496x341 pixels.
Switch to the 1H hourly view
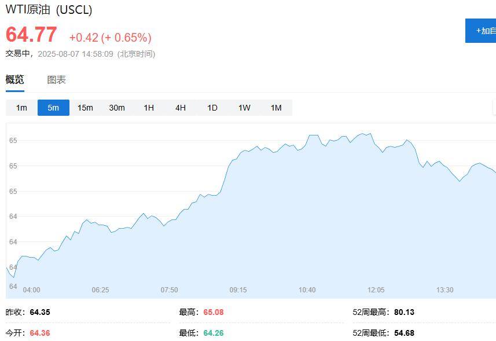tap(148, 108)
